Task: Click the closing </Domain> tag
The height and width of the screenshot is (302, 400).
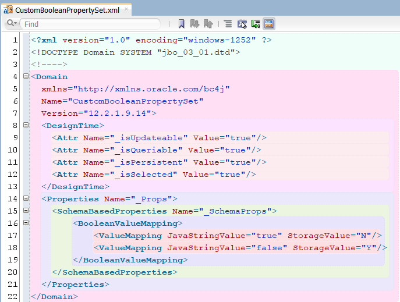Action: tap(54, 297)
